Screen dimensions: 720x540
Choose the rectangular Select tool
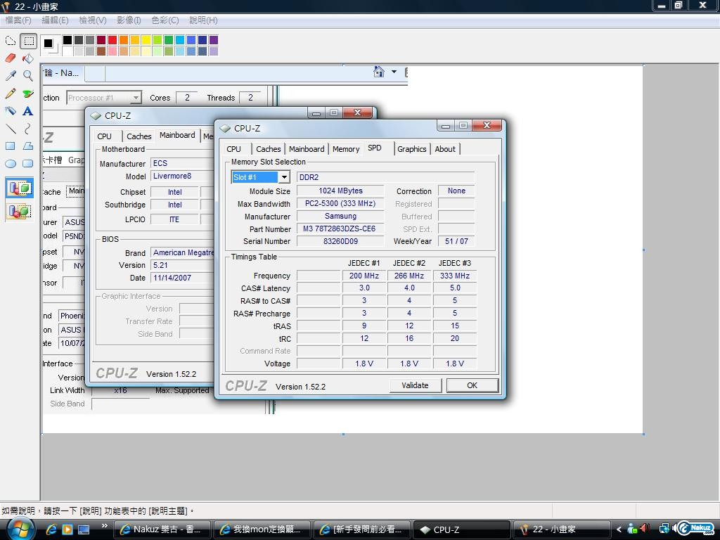[x=28, y=41]
